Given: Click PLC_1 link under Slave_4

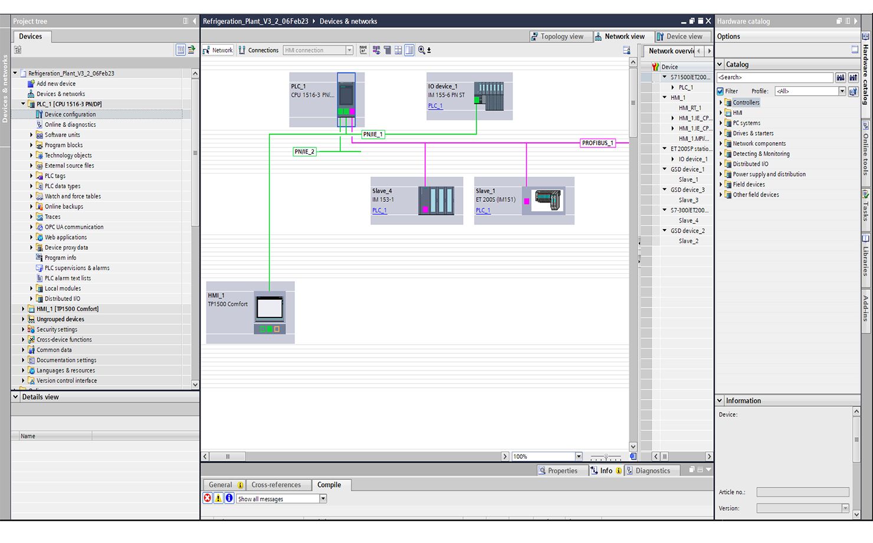Looking at the screenshot, I should coord(379,211).
